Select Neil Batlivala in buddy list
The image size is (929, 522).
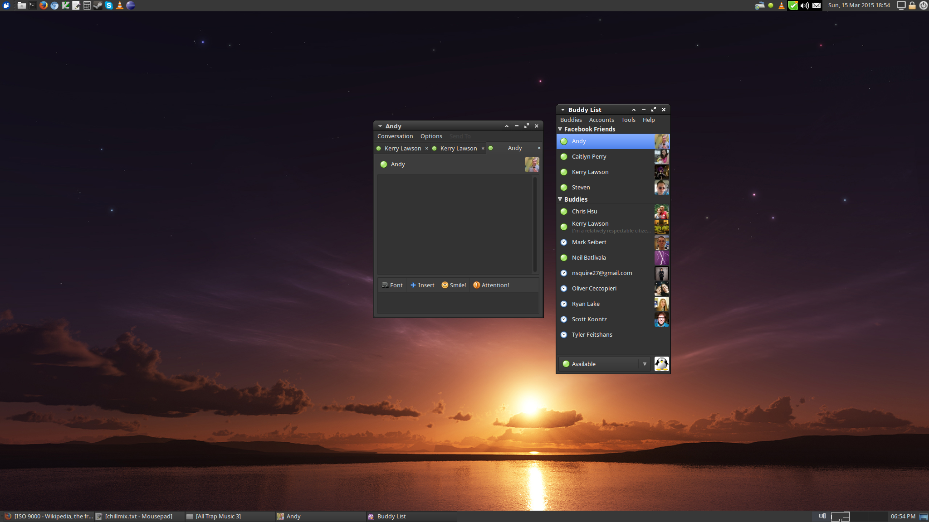tap(613, 258)
